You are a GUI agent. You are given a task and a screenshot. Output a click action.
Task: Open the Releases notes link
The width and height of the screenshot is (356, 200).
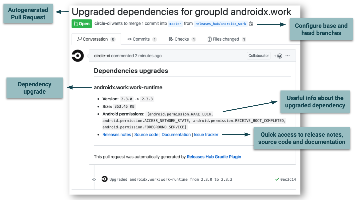tap(117, 135)
